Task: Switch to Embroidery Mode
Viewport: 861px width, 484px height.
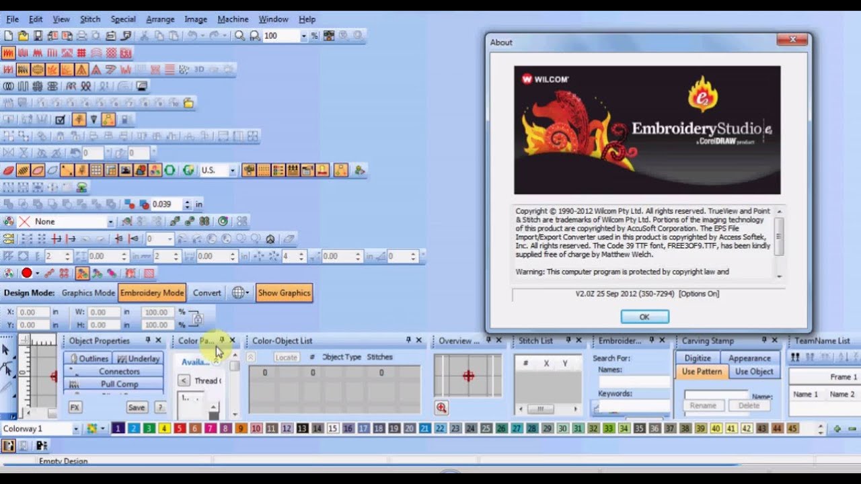Action: (152, 292)
